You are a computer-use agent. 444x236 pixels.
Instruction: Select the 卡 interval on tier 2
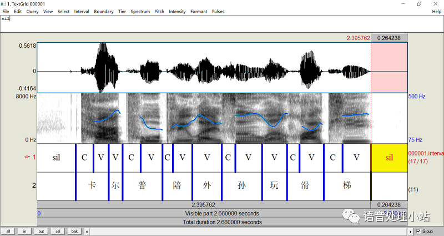92,186
